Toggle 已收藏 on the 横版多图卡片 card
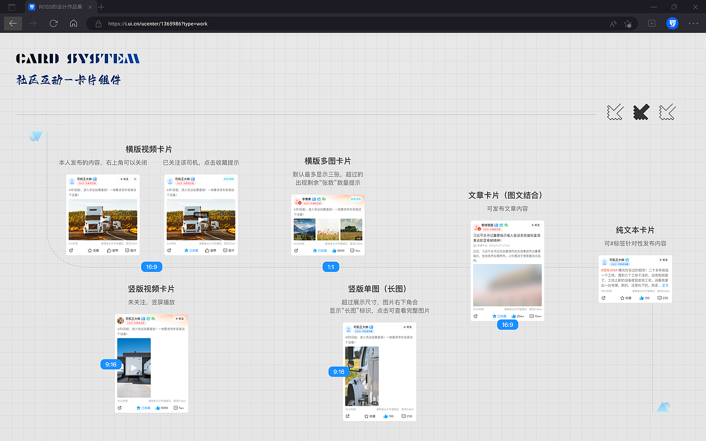This screenshot has height=441, width=706. coord(320,250)
